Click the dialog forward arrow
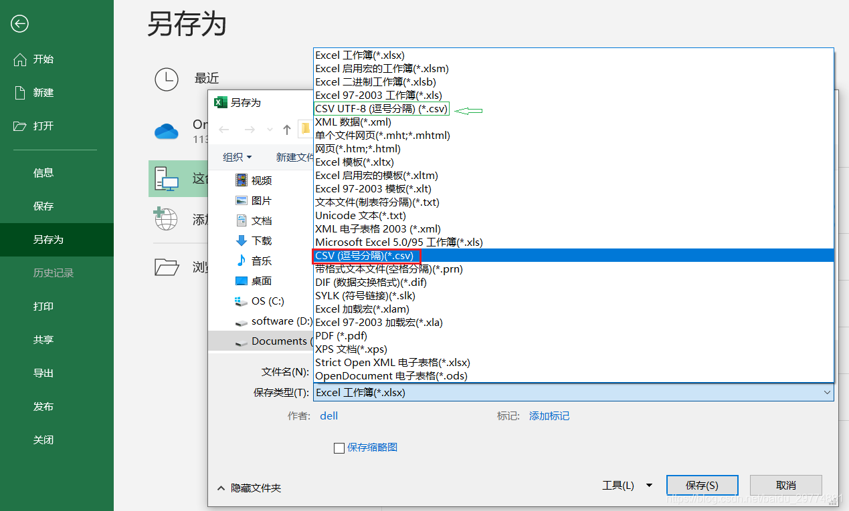This screenshot has height=511, width=849. (249, 129)
